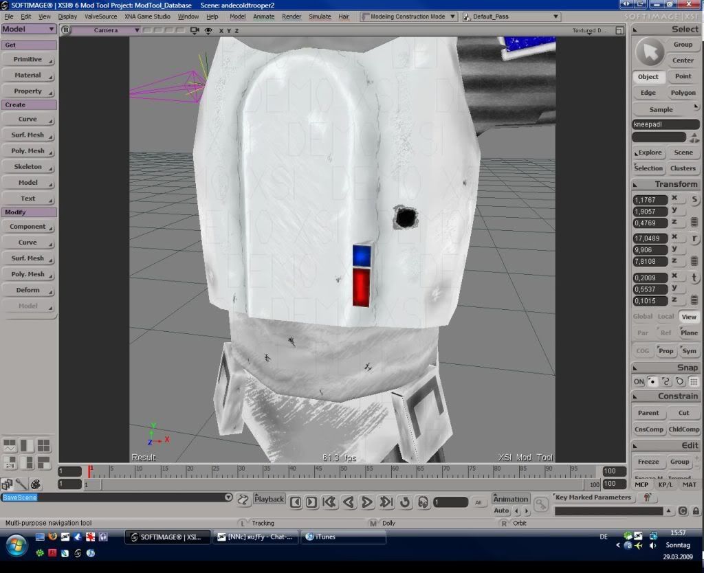Screen dimensions: 704x573
Task: Toggle grid snap icon
Action: click(694, 381)
